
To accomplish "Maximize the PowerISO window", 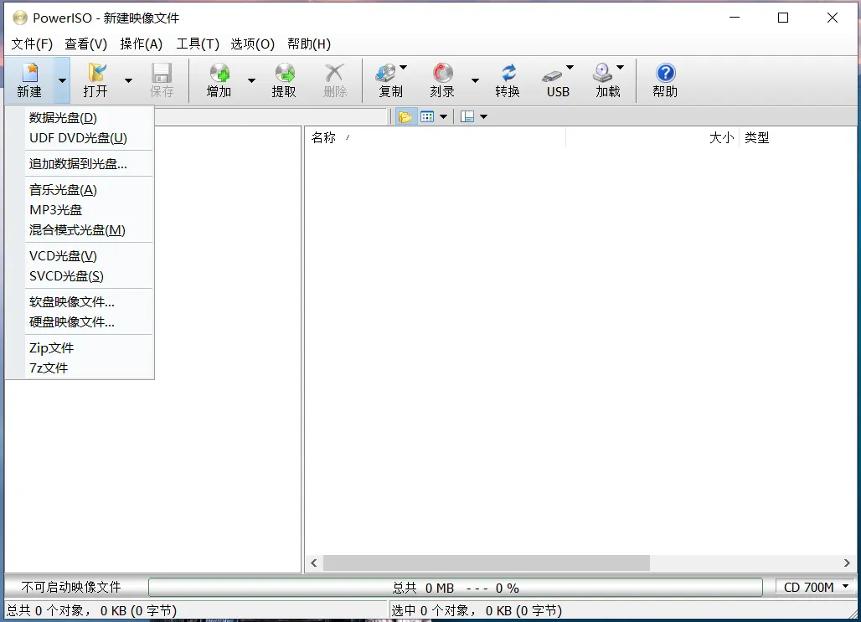I will [783, 18].
